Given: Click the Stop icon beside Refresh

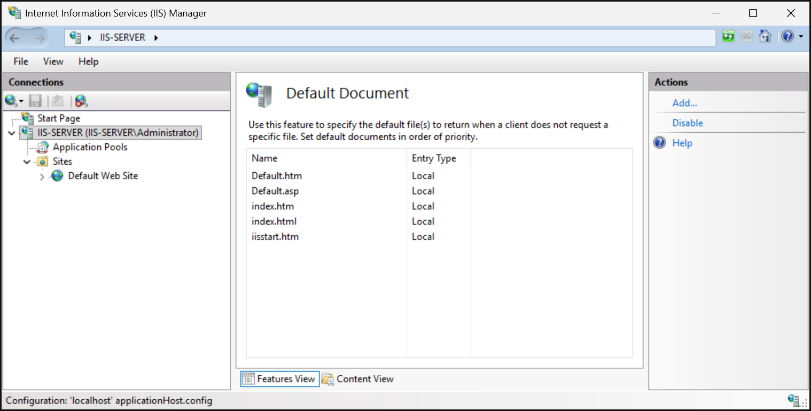Looking at the screenshot, I should pos(747,37).
